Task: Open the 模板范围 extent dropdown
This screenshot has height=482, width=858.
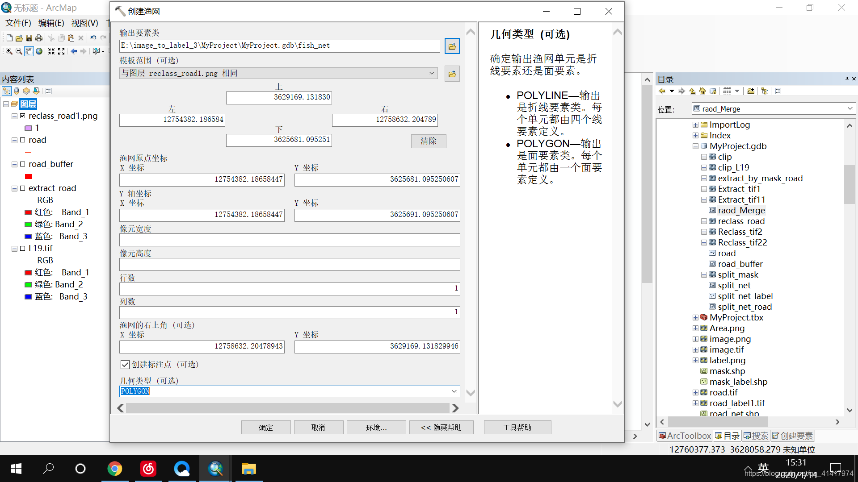Action: [x=432, y=73]
